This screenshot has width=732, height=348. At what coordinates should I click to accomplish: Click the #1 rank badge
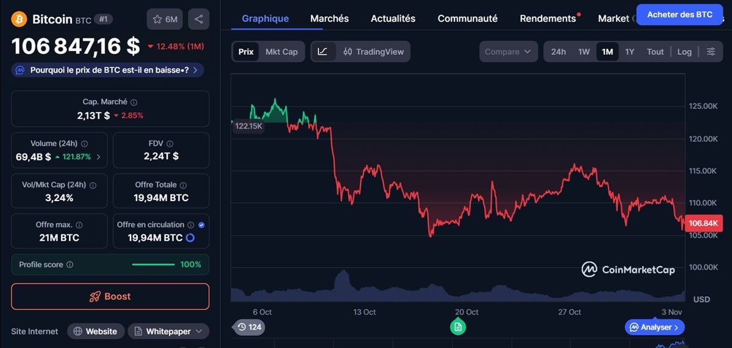pyautogui.click(x=103, y=20)
